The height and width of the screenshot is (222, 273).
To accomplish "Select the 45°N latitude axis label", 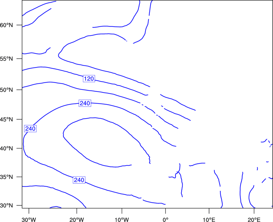I will 6,120.
